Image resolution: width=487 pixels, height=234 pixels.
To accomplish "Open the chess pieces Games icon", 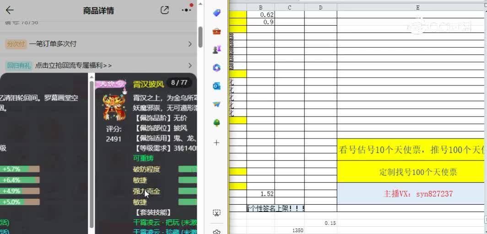I will pyautogui.click(x=216, y=49).
